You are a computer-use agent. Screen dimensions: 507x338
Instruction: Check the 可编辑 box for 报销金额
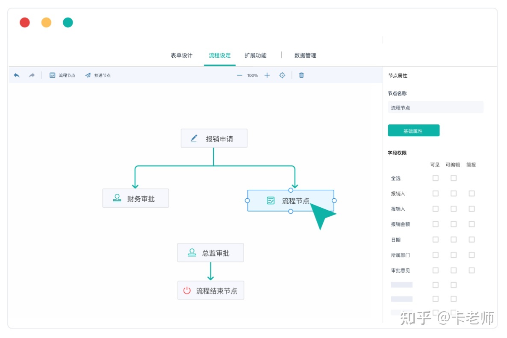point(454,224)
